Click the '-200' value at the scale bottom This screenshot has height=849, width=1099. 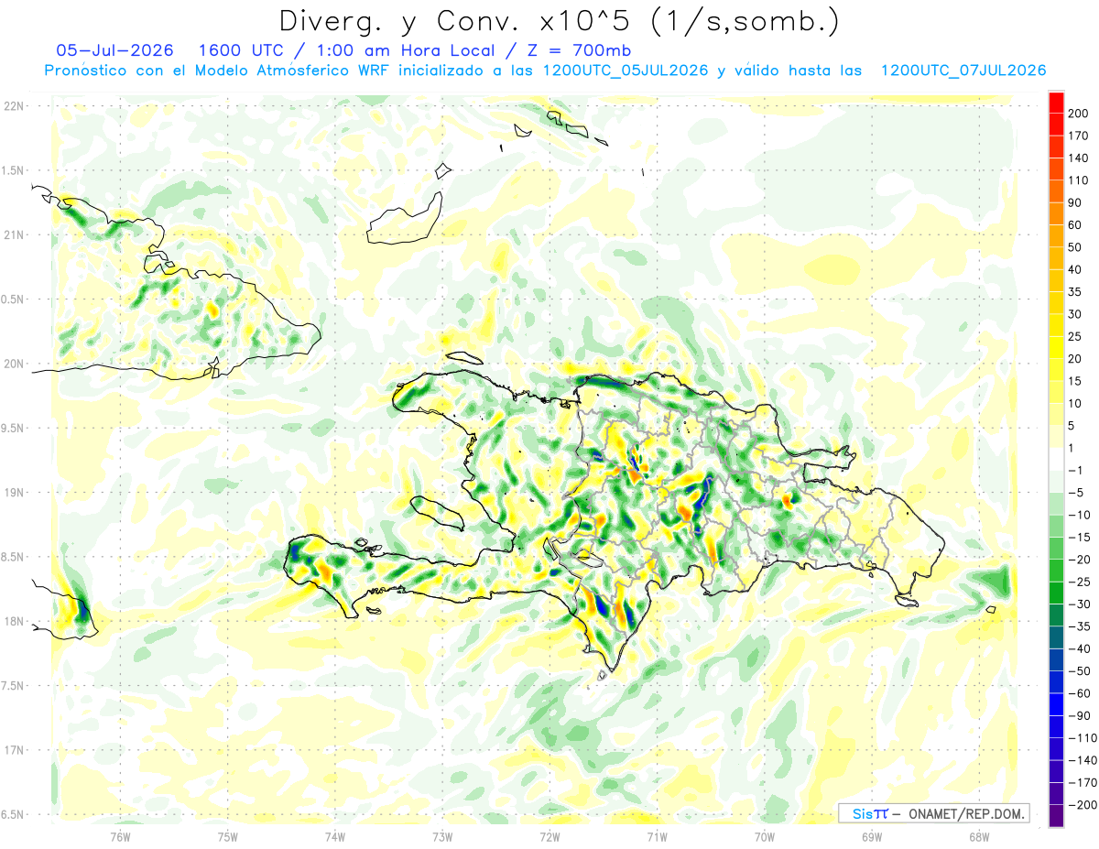click(x=1082, y=804)
